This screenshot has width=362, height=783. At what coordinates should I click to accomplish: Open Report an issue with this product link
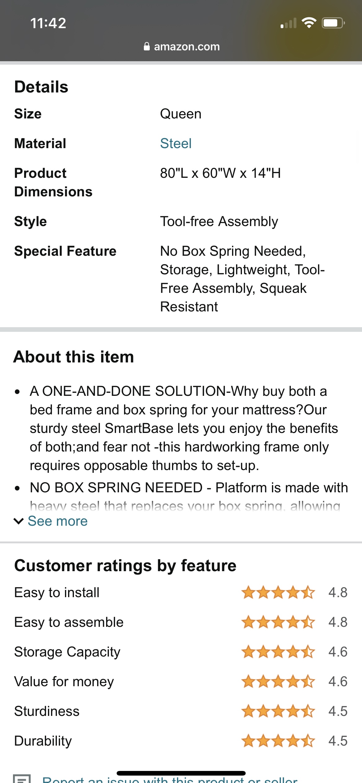[x=170, y=779]
